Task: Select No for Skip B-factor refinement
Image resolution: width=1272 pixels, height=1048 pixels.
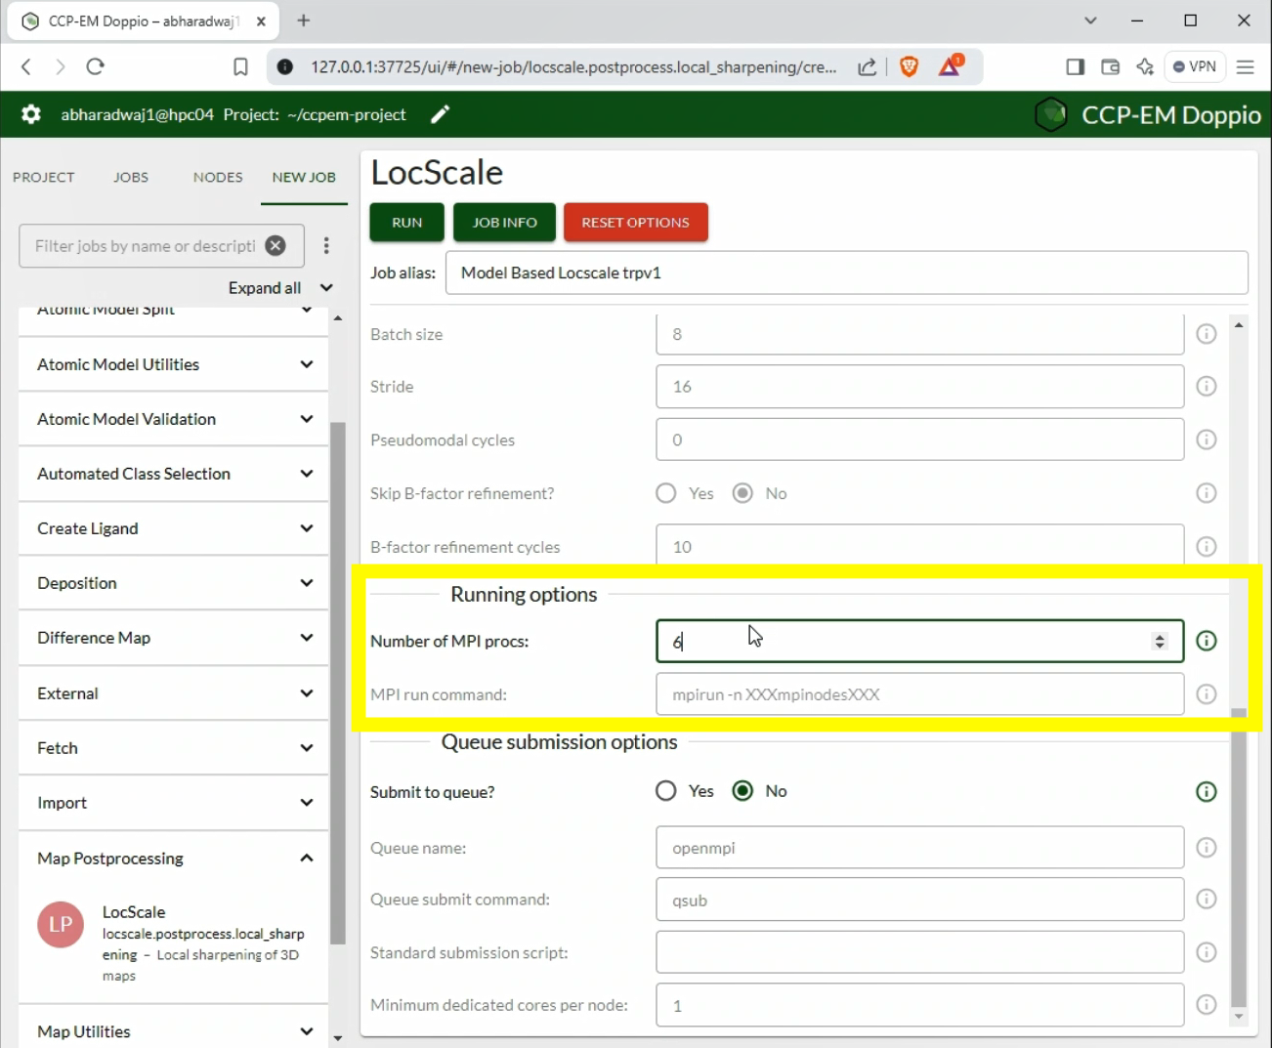Action: [742, 493]
